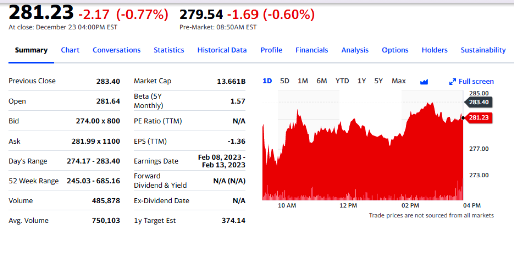Click the Day's Range value 274.17 - 283.40

pyautogui.click(x=93, y=161)
